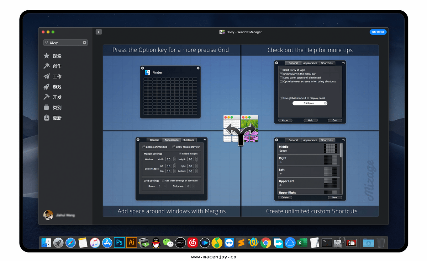Click the Divvy app icon in title bar

coord(222,32)
